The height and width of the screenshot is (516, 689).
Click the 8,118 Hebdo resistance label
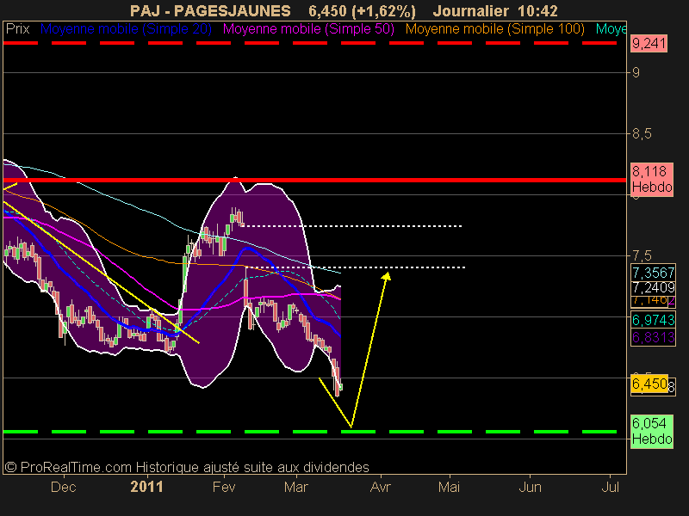click(x=652, y=179)
